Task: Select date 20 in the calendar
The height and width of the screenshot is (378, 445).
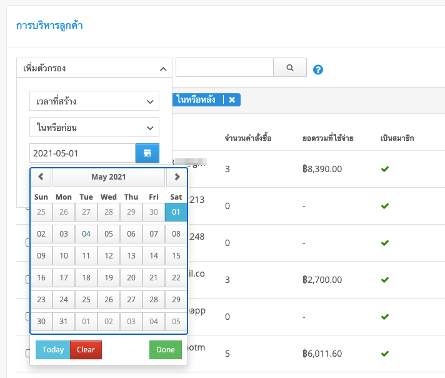Action: 131,278
